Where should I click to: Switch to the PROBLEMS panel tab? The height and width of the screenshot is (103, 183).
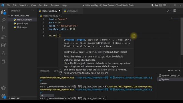[x=45, y=71]
